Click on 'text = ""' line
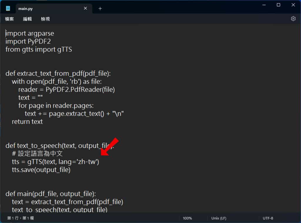The width and height of the screenshot is (301, 223). click(x=31, y=97)
